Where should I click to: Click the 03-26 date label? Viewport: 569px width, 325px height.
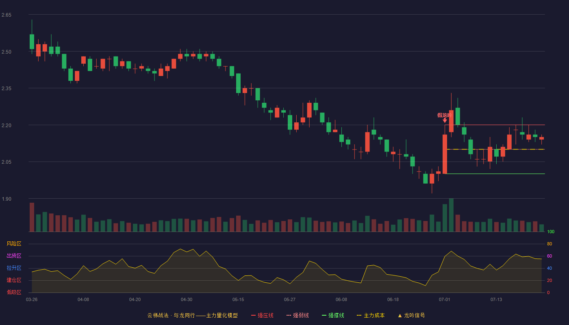[32, 299]
